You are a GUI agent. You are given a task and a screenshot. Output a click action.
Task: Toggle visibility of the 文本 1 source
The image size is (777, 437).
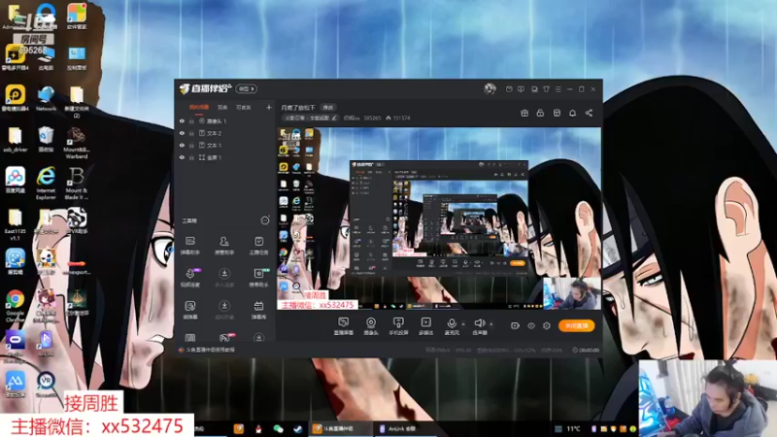point(182,145)
